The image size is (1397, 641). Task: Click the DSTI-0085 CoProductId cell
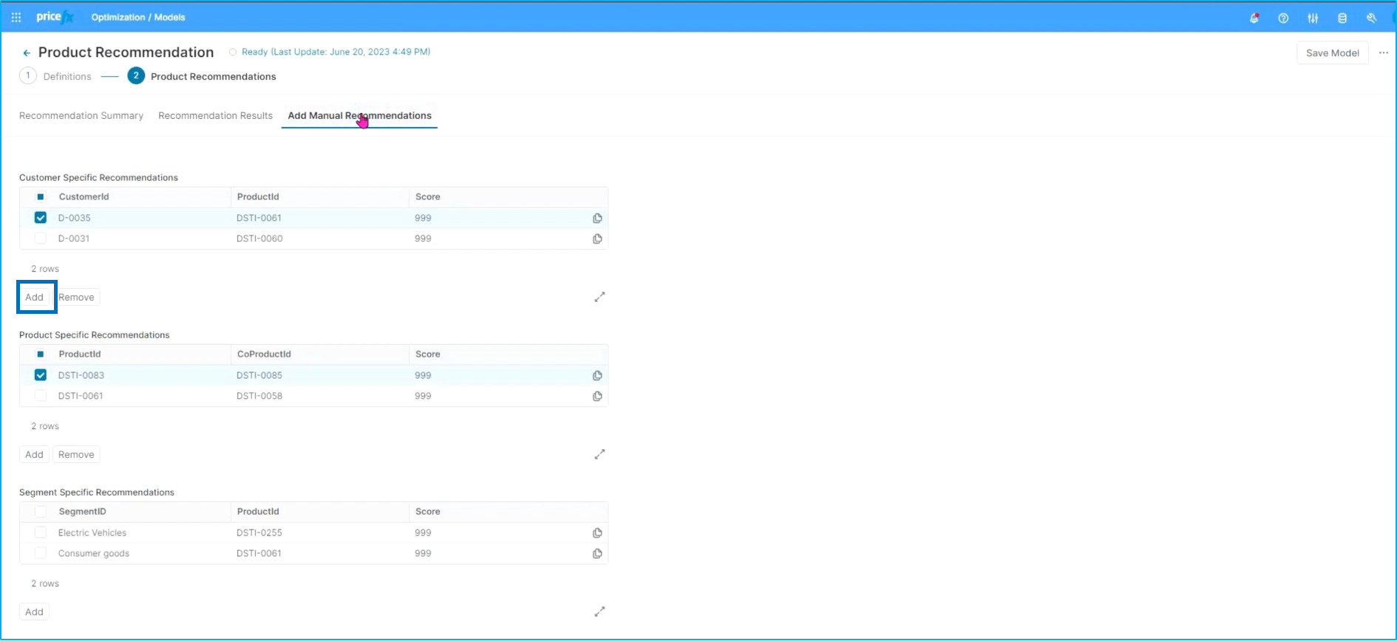pyautogui.click(x=259, y=375)
